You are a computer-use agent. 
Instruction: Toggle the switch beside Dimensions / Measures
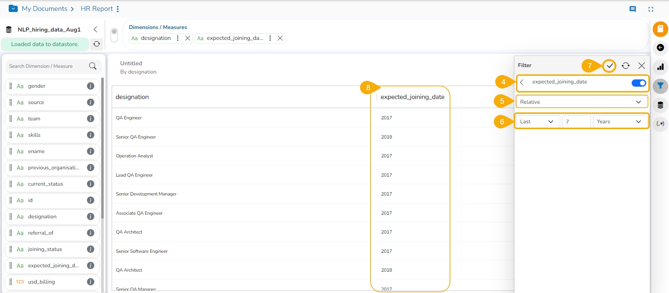tap(114, 35)
